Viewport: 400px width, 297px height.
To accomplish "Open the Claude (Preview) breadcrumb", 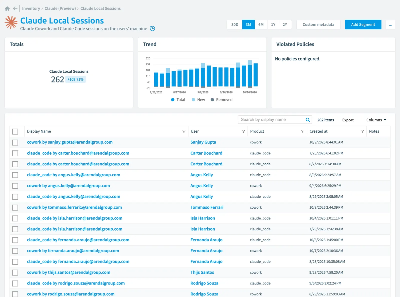I will click(60, 8).
